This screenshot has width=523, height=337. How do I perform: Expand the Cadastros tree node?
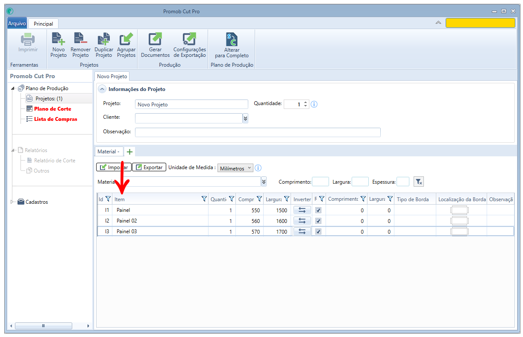(12, 202)
